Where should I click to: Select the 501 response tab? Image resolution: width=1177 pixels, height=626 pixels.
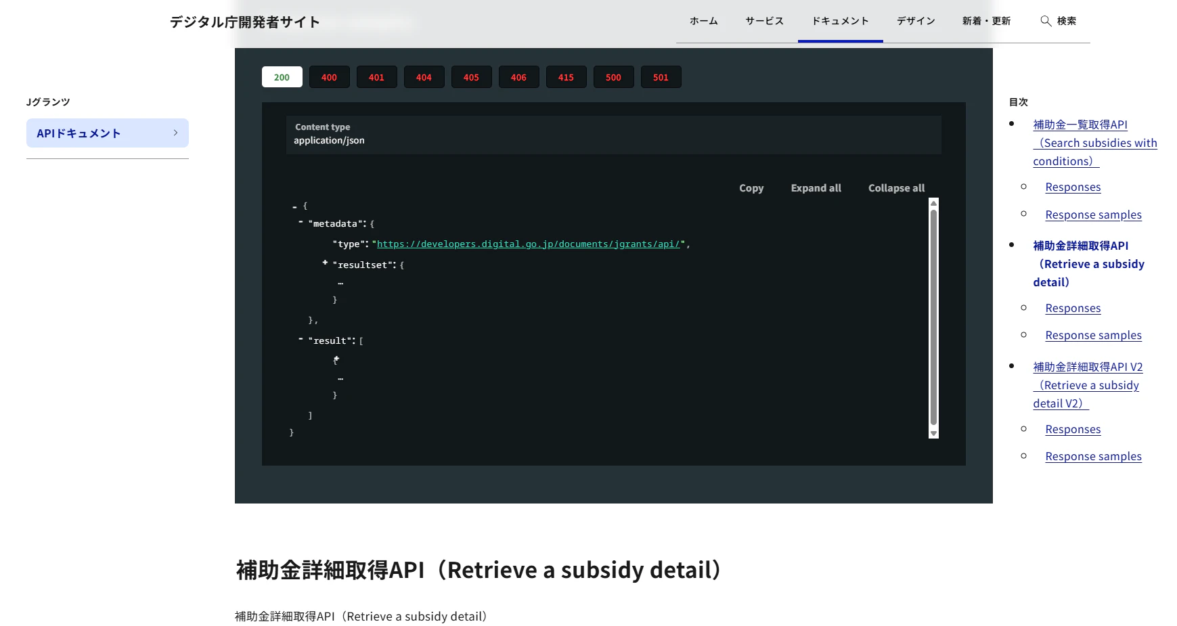pos(661,77)
